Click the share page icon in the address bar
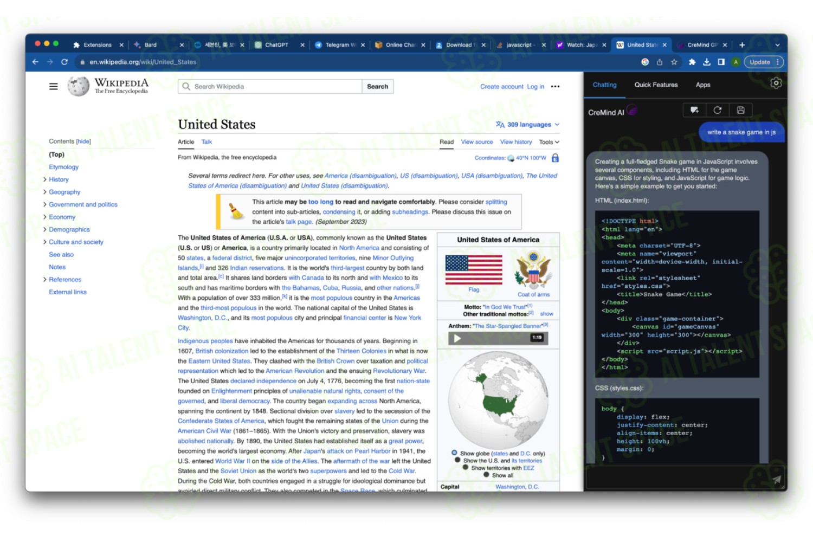 tap(660, 62)
